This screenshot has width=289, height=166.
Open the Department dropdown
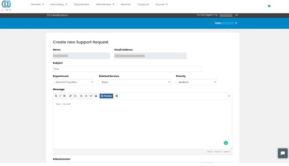click(73, 82)
